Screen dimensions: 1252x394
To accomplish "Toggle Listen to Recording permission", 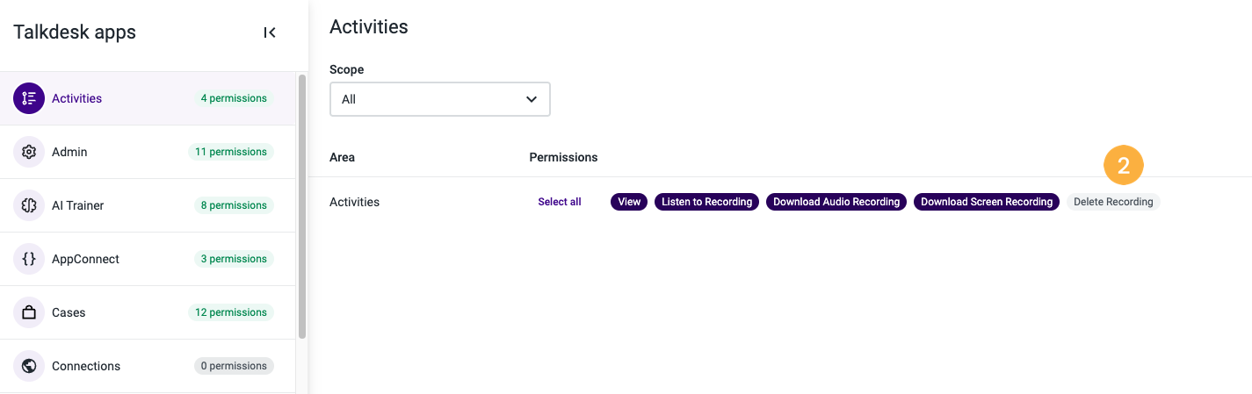I will point(706,202).
